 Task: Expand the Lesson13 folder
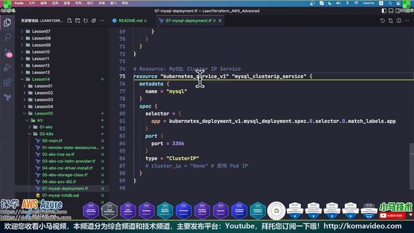41,72
